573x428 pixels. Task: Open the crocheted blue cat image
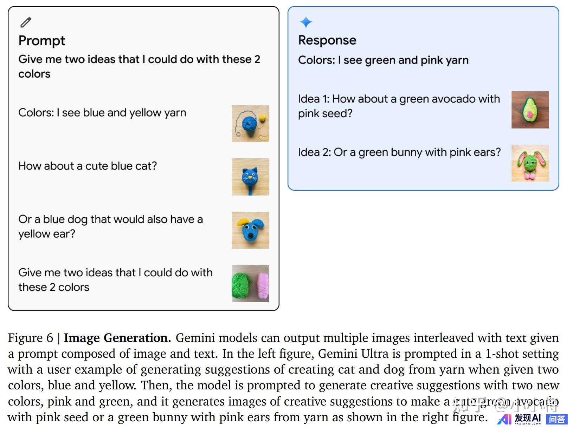click(250, 177)
